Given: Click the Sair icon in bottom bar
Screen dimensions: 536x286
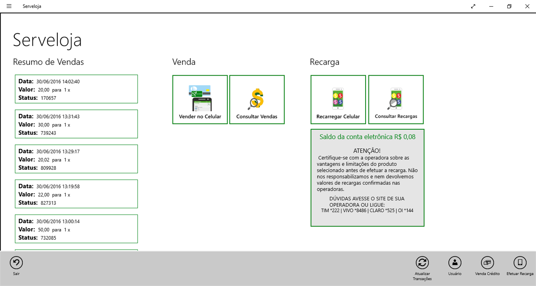Looking at the screenshot, I should [x=16, y=263].
